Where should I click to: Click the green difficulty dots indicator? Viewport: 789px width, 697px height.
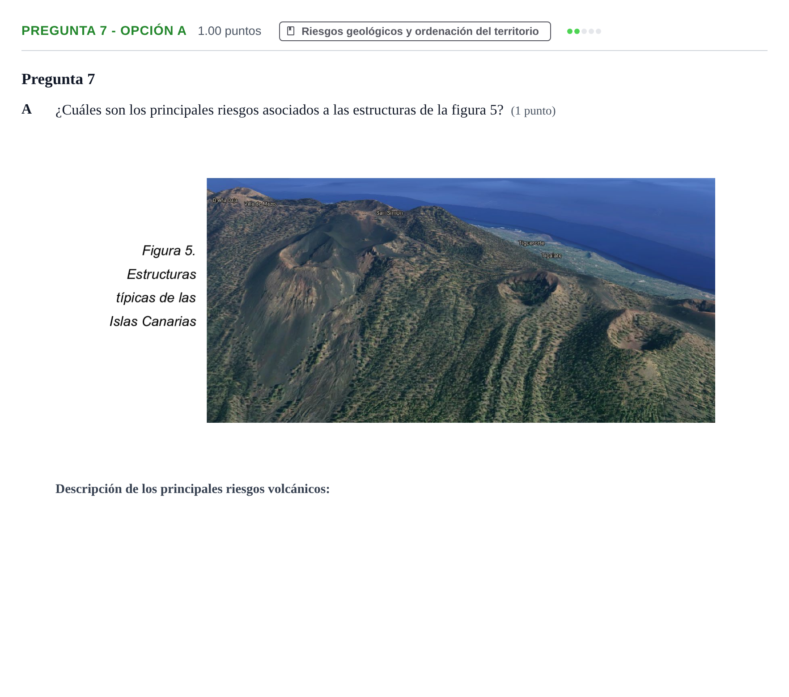pos(584,31)
